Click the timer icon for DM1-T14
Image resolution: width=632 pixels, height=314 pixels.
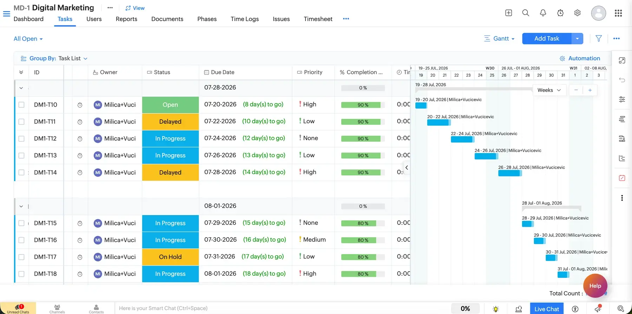pyautogui.click(x=80, y=173)
